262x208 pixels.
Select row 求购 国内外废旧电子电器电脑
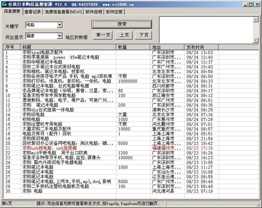click(131, 162)
